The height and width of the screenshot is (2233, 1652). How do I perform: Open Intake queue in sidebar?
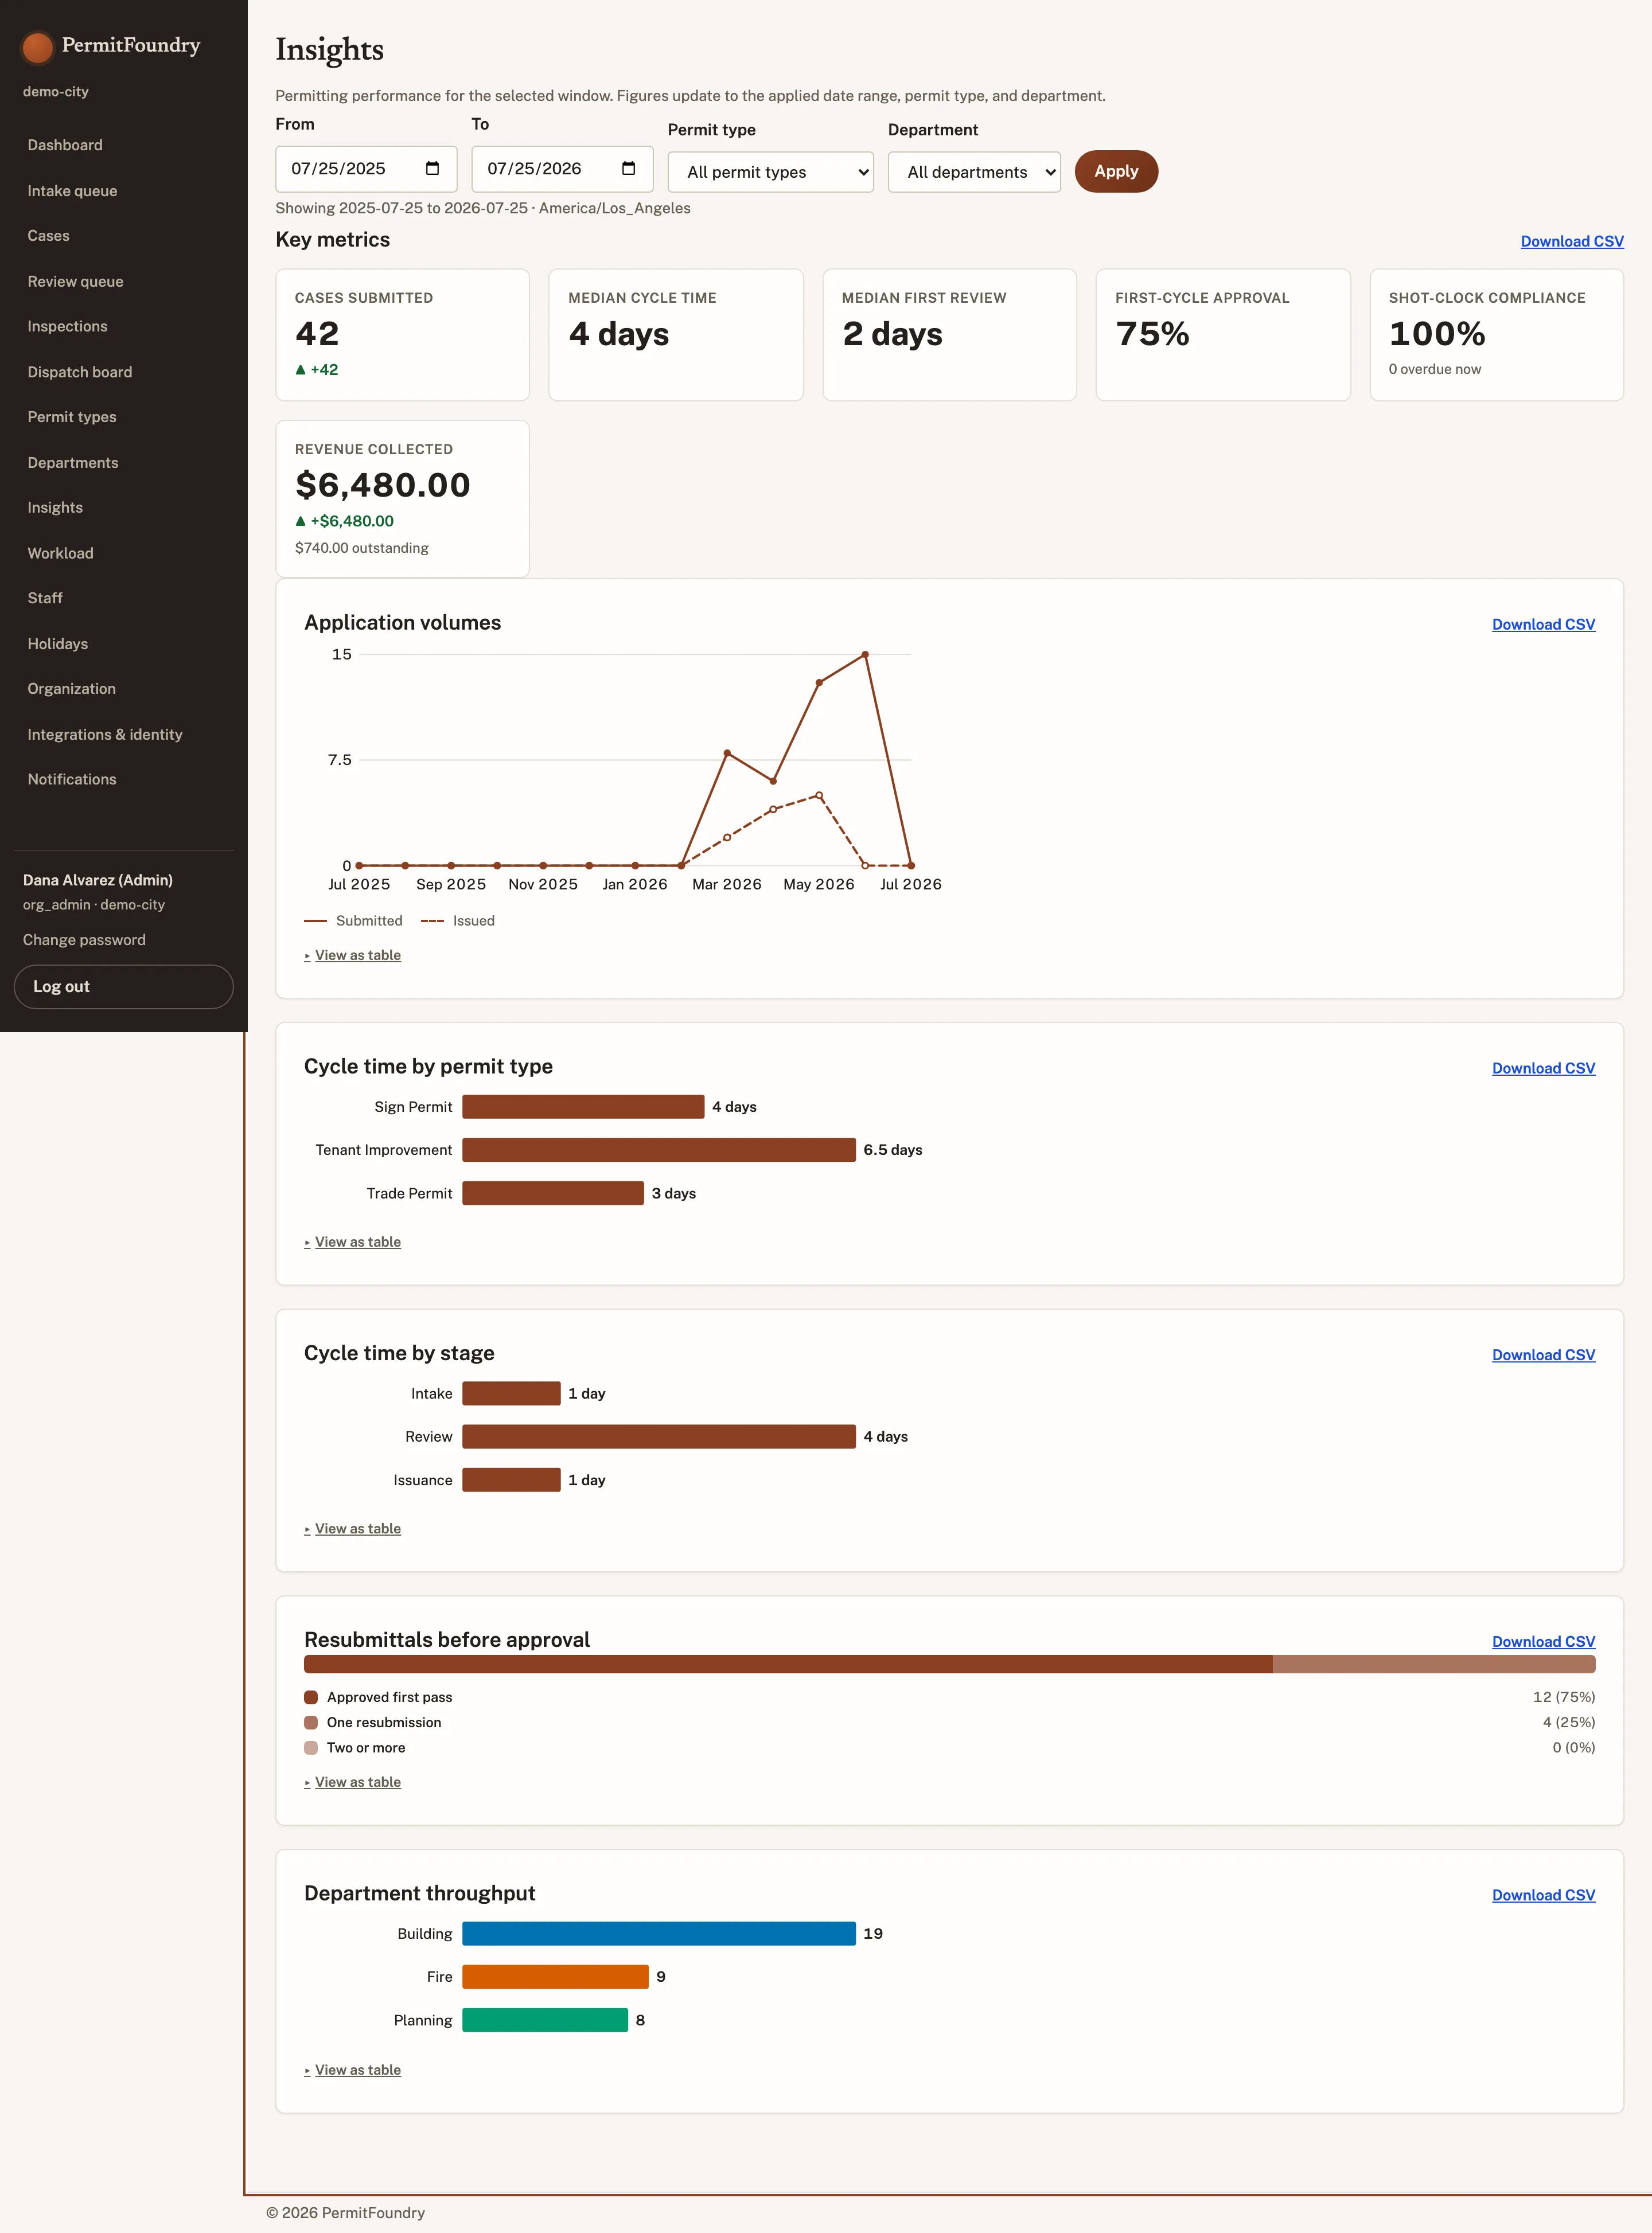(x=72, y=191)
